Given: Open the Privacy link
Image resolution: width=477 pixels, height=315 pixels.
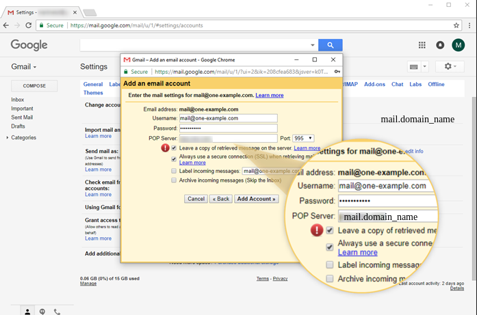Looking at the screenshot, I should coord(280,279).
